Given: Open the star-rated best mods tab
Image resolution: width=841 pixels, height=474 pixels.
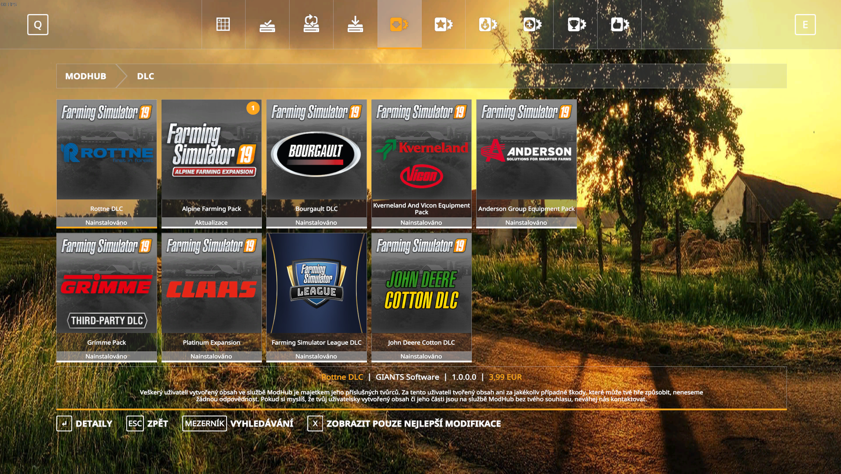Looking at the screenshot, I should tap(443, 24).
